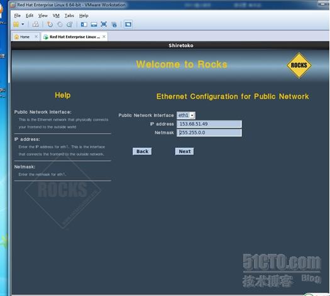
Task: Click the IP address input field
Action: (x=209, y=124)
